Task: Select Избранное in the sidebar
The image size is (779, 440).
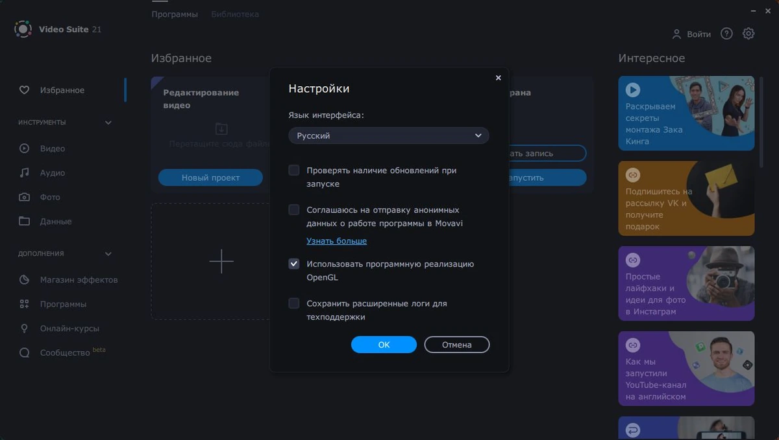Action: pos(62,90)
